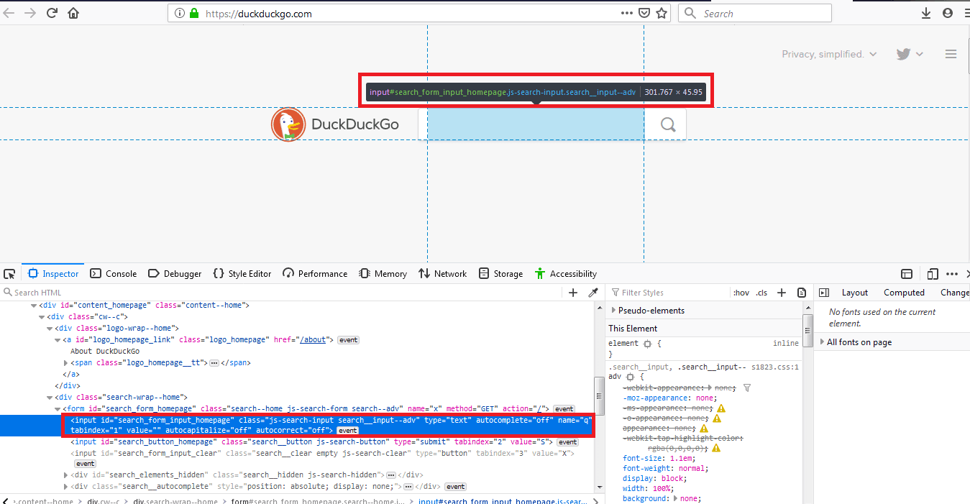
Task: Open DevTools meatball options menu
Action: coord(951,273)
